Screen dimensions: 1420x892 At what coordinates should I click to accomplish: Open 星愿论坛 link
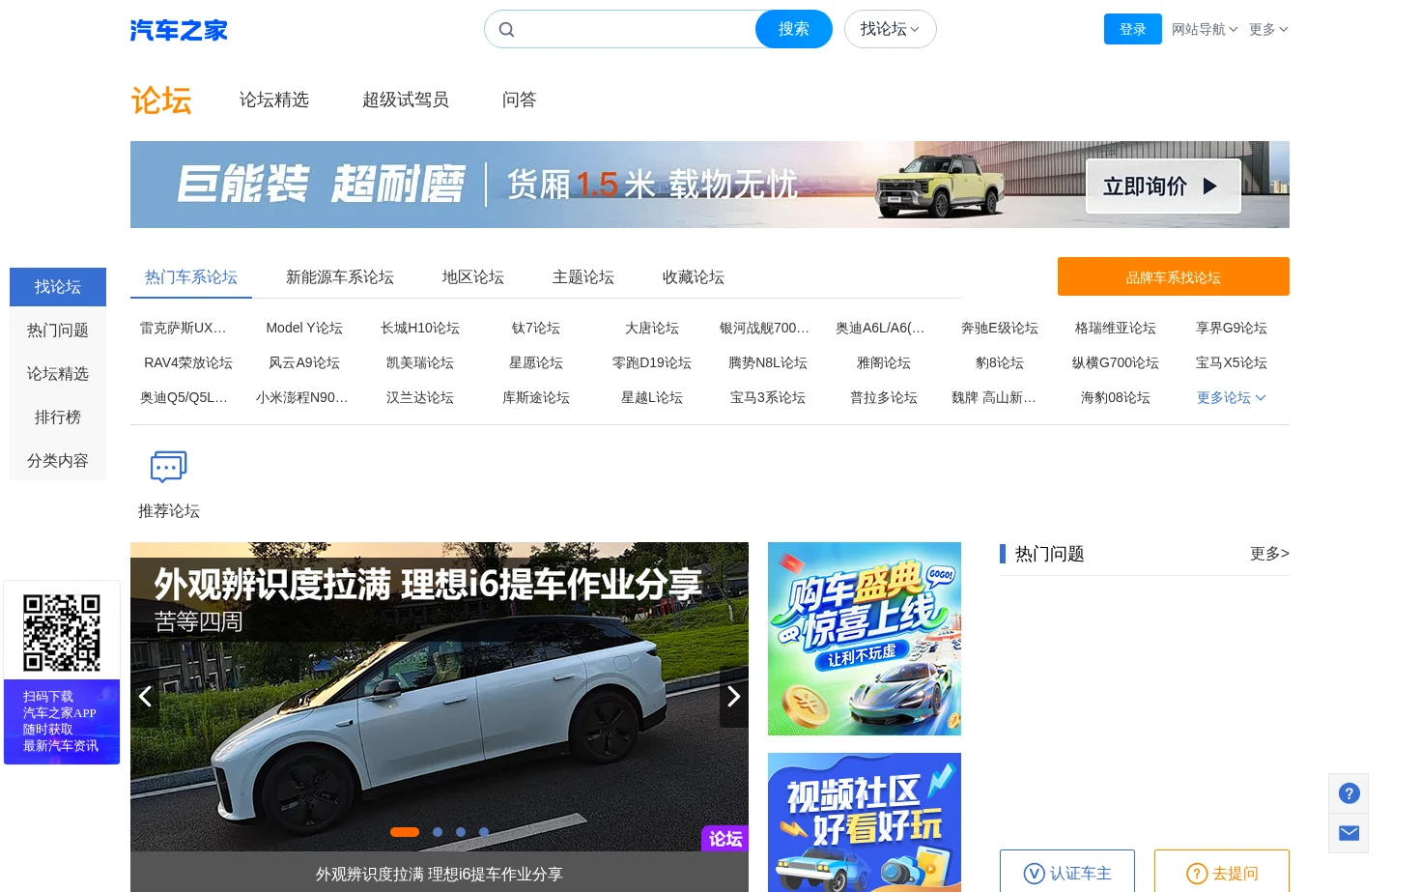click(536, 362)
